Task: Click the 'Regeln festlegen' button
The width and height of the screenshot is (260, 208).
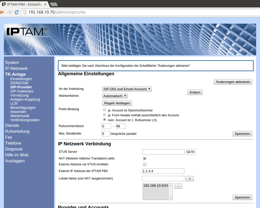Action: (117, 103)
